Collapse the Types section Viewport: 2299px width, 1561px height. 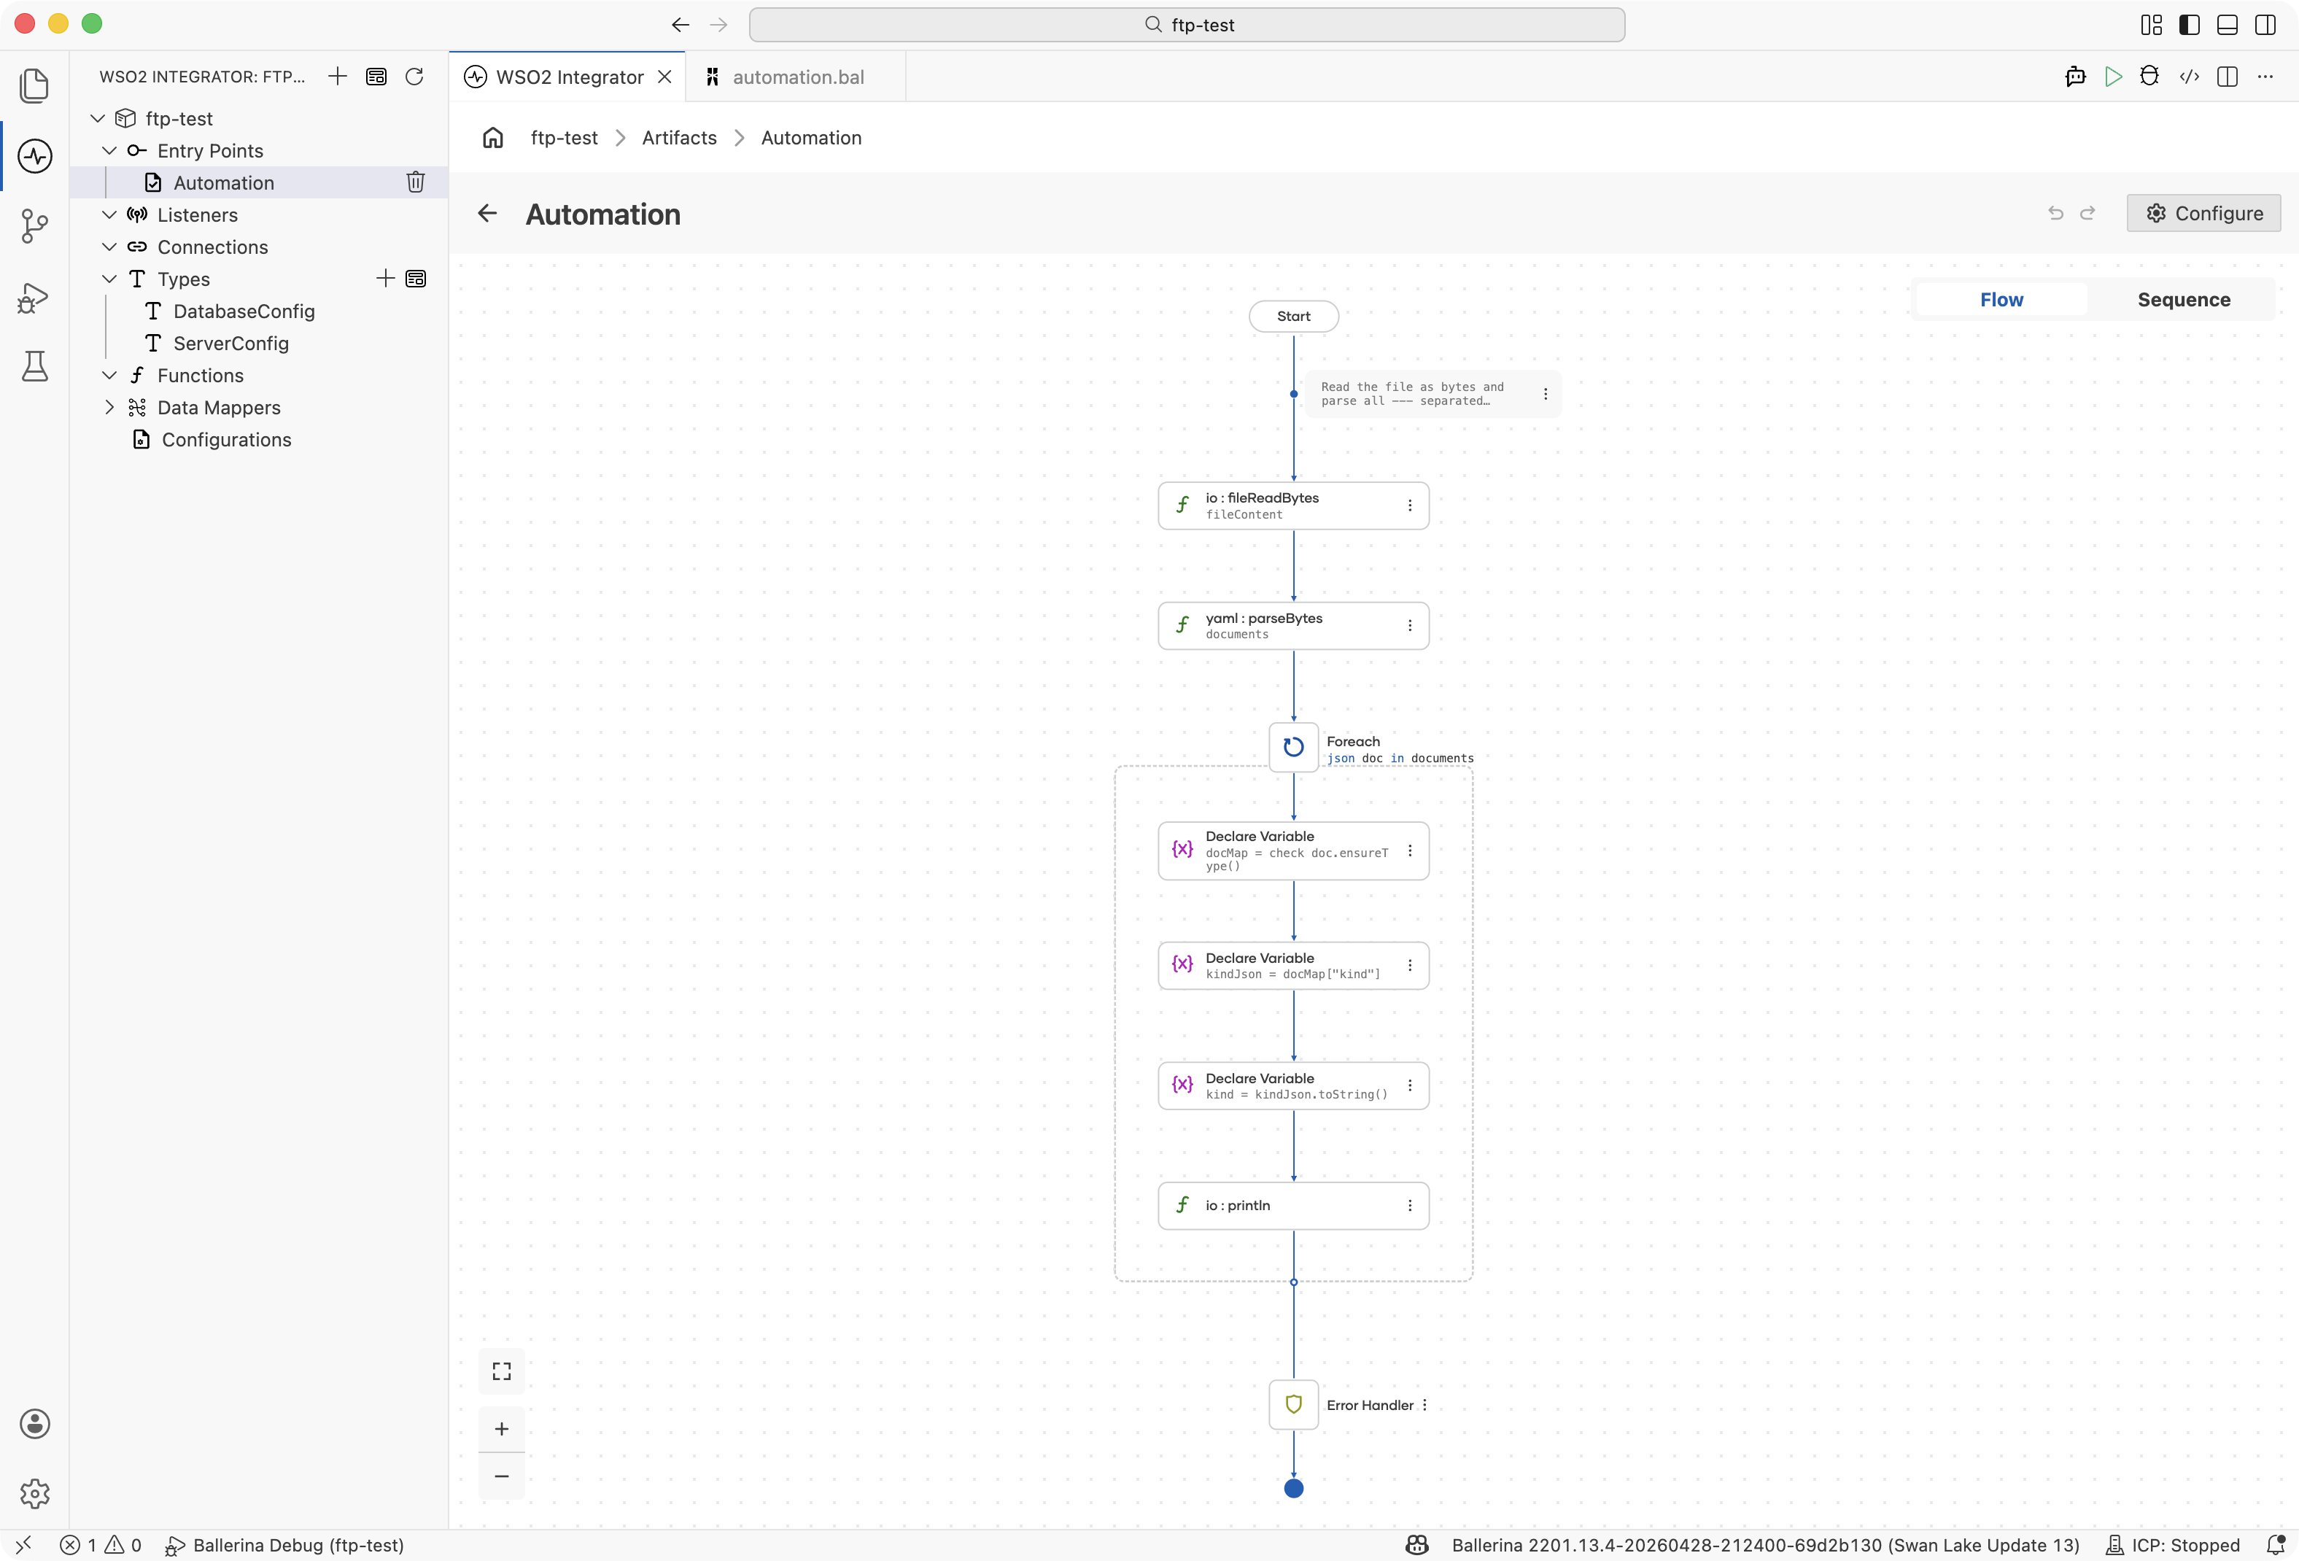(x=110, y=279)
